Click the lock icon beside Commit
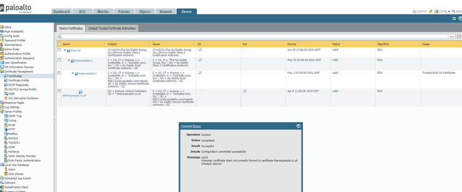 click(431, 12)
